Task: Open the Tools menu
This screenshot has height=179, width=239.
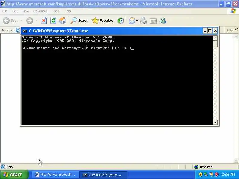Action: 56,11
